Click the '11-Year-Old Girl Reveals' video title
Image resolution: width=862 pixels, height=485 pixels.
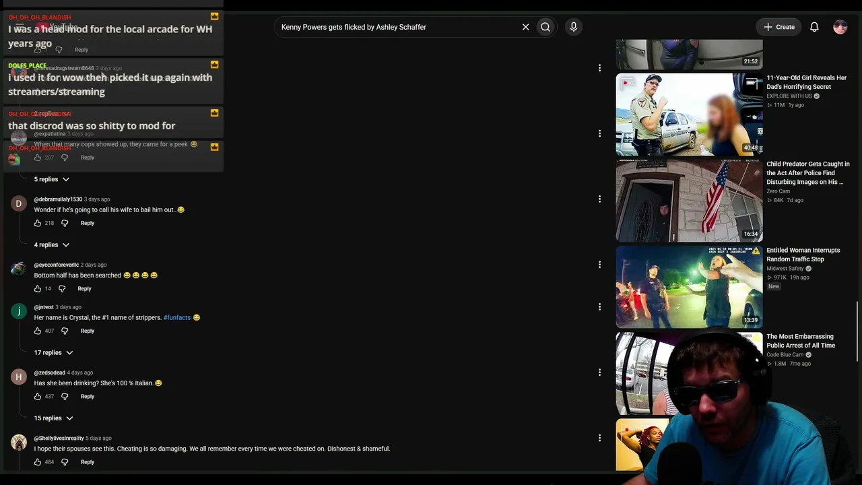[807, 82]
